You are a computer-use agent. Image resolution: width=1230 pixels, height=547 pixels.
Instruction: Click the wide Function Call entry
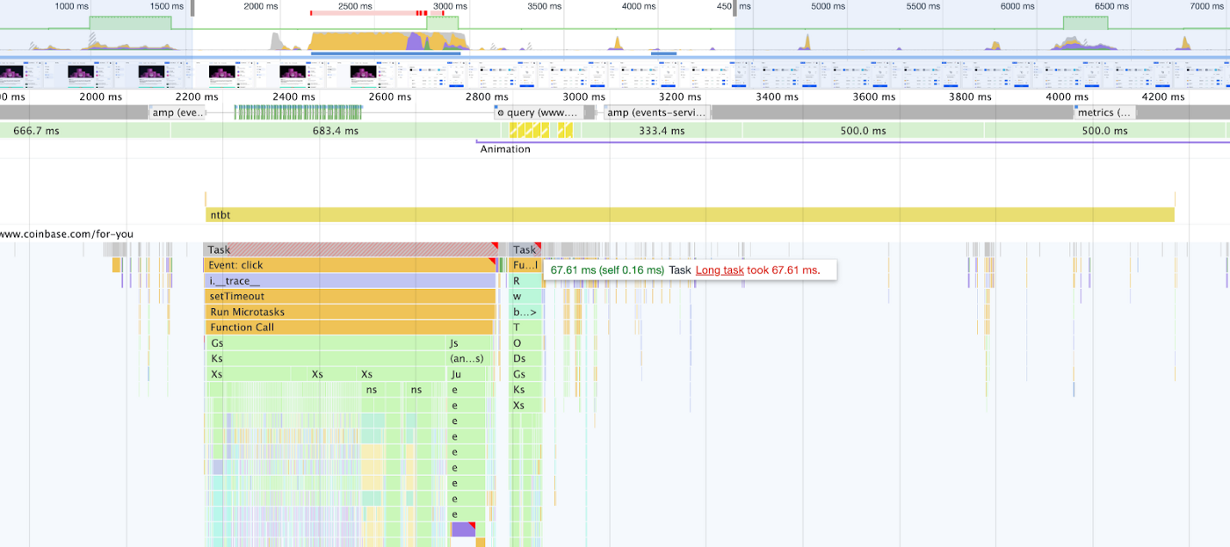point(350,327)
